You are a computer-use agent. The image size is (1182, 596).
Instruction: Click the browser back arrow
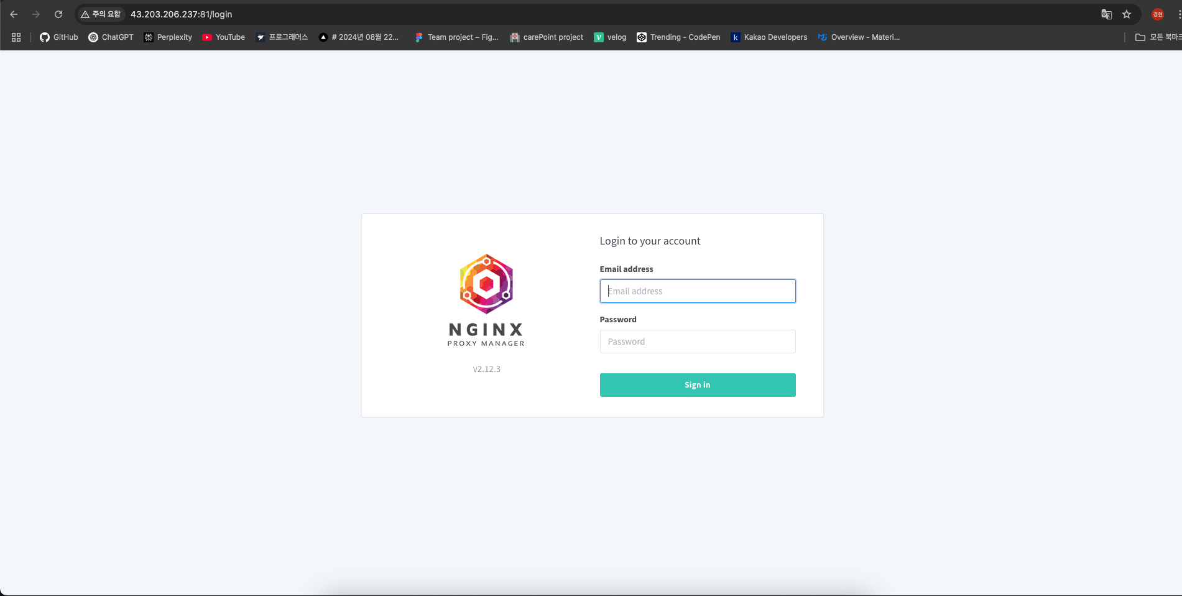click(x=14, y=14)
